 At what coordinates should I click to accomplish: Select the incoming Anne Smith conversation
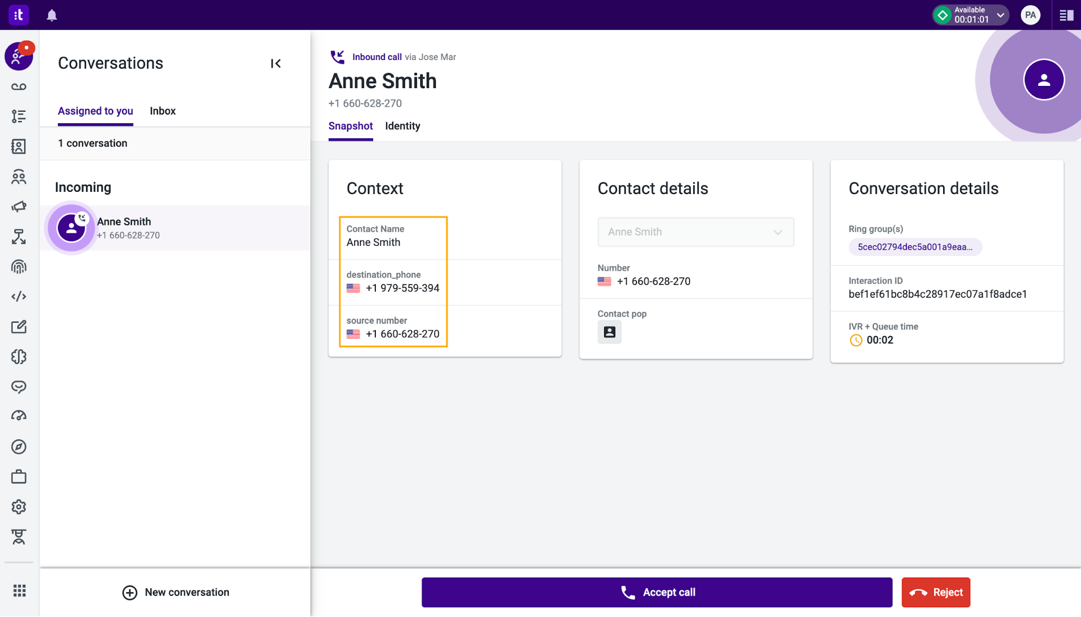click(175, 228)
